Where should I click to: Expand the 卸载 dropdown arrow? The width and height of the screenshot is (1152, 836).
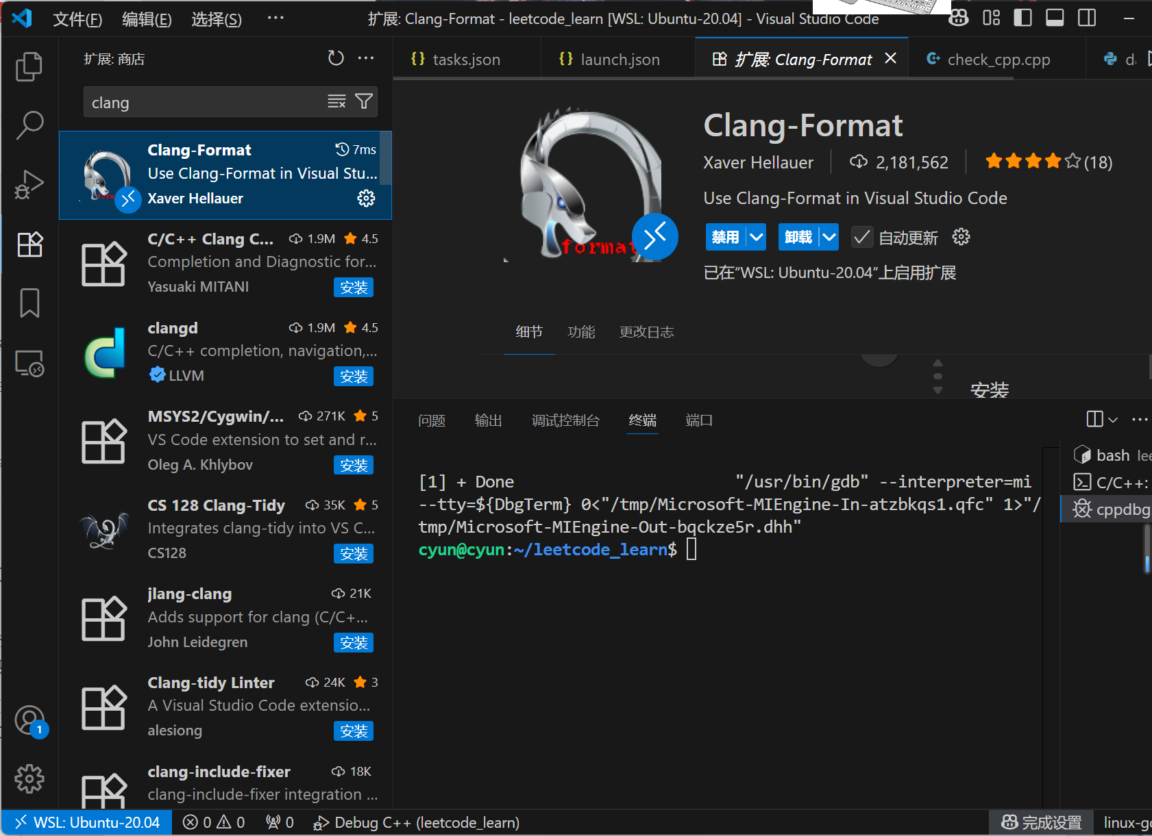(829, 237)
